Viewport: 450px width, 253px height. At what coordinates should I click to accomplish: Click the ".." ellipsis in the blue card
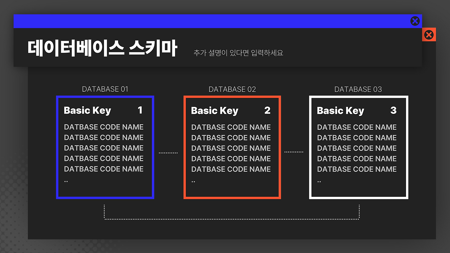pos(66,181)
